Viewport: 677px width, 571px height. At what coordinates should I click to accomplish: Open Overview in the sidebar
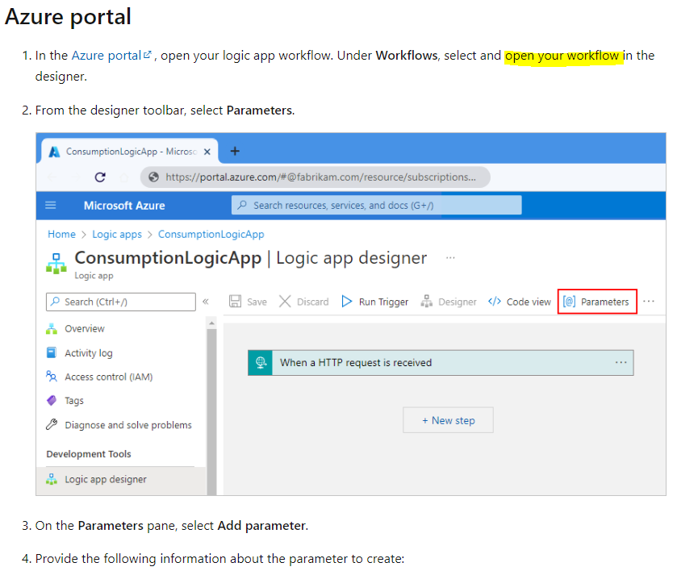coord(85,329)
